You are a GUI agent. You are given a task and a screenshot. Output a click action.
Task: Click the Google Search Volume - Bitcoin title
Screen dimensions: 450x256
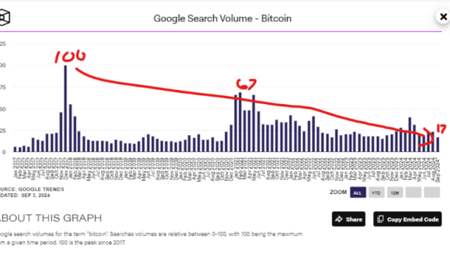(x=222, y=18)
